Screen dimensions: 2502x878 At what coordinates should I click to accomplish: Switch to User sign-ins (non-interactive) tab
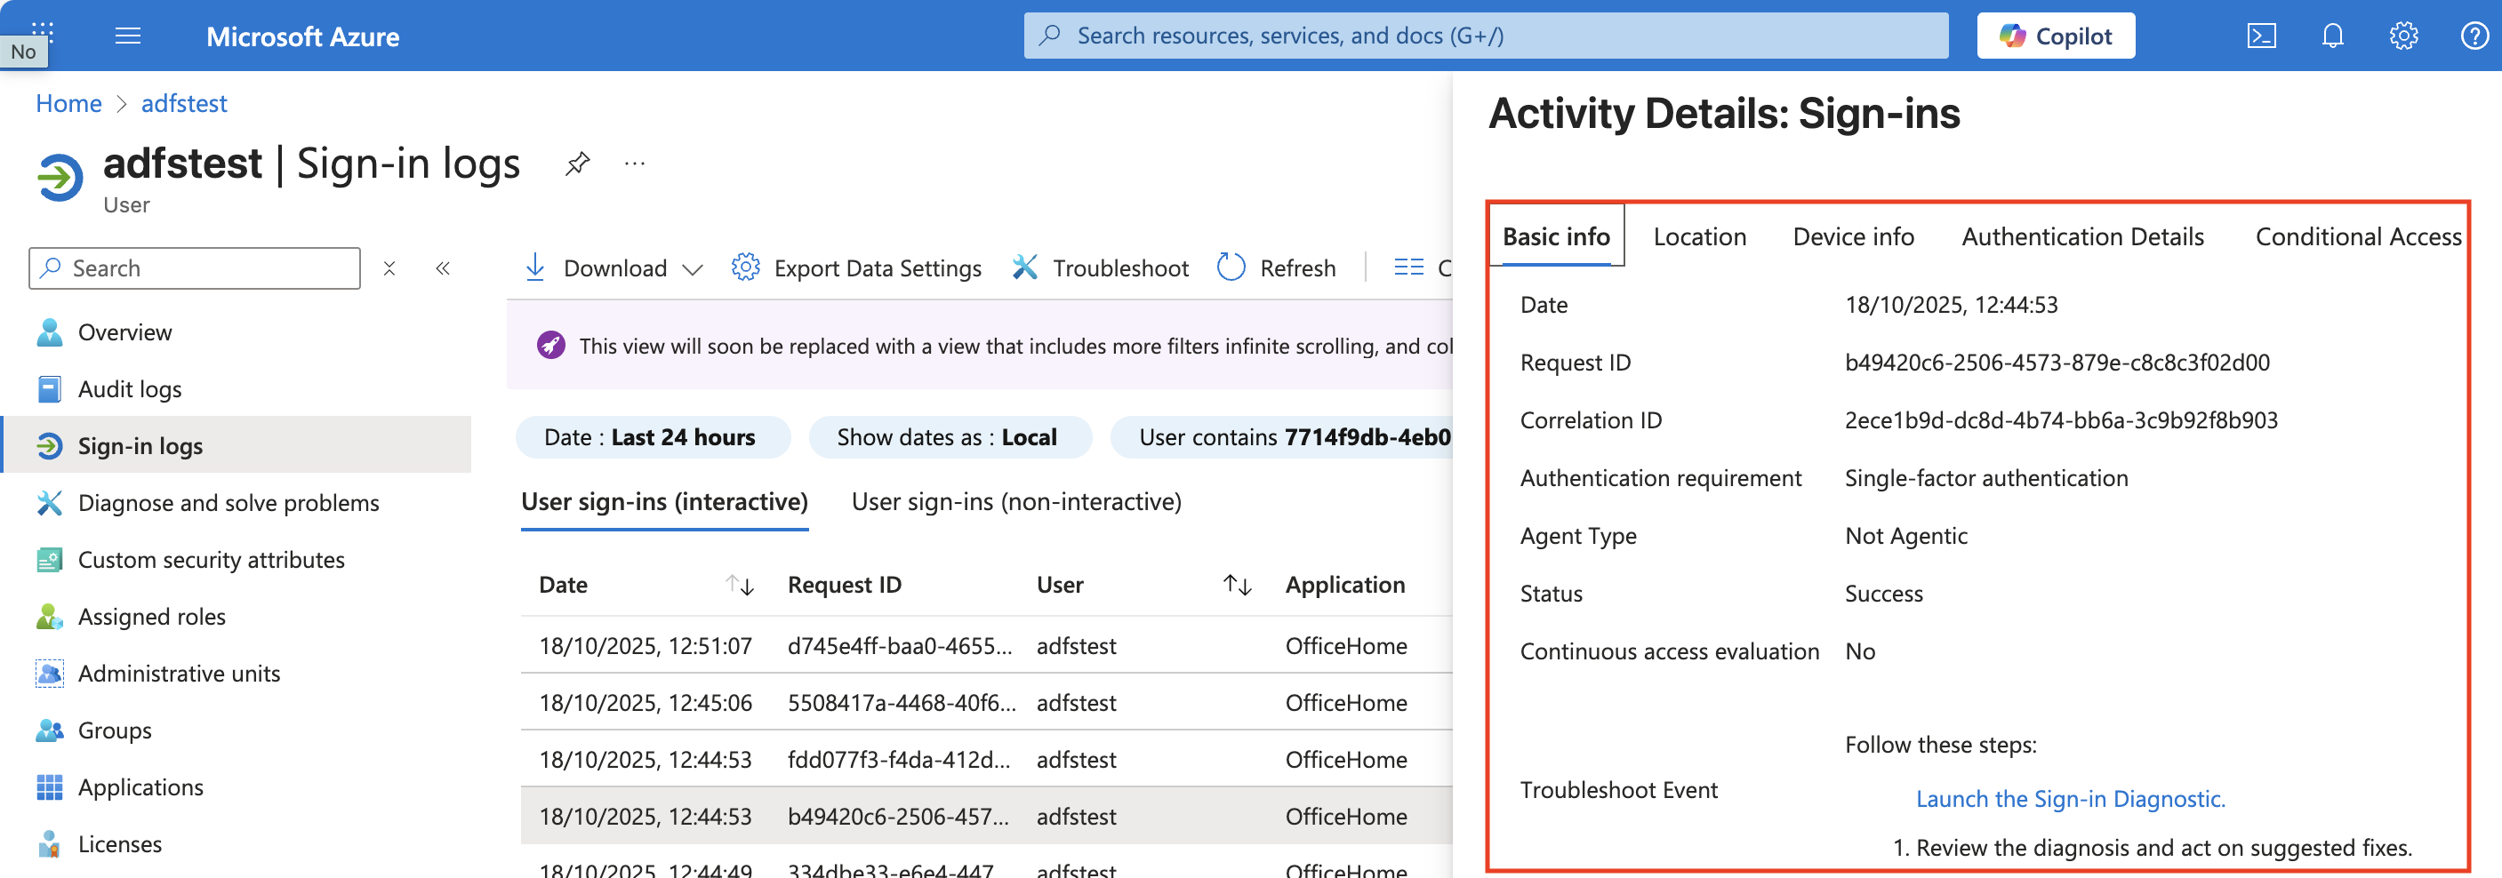pos(1016,502)
